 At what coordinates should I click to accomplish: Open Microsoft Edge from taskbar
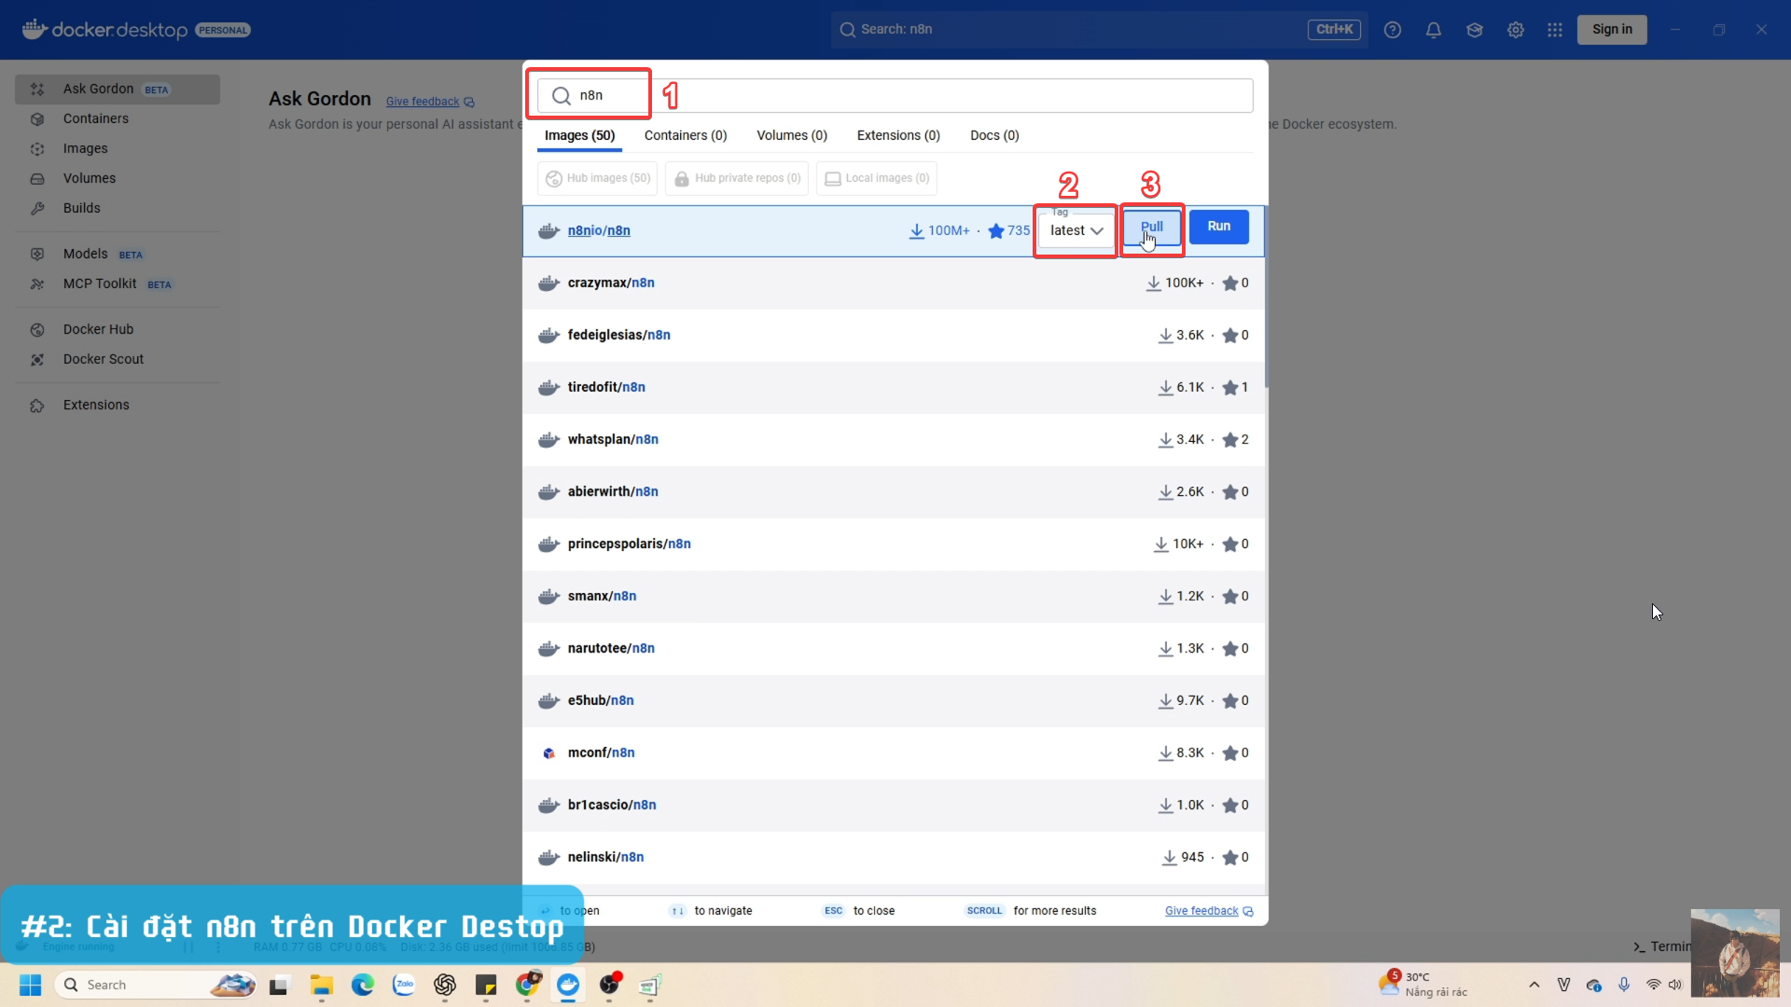363,985
